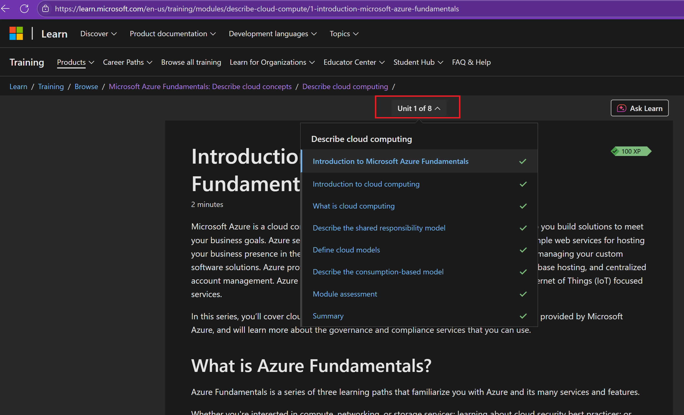Click the browser back arrow

coord(6,9)
